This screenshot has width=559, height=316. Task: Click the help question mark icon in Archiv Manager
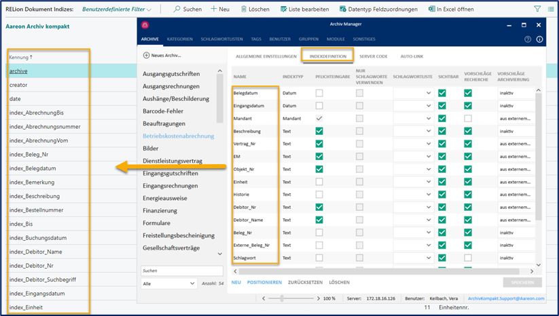528,39
